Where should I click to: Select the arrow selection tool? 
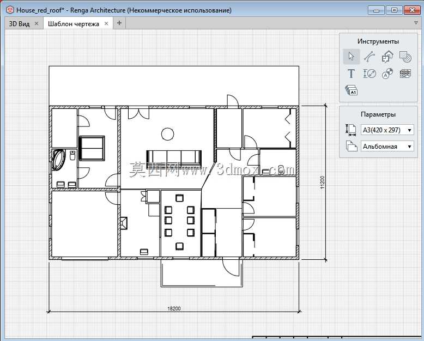coord(352,57)
